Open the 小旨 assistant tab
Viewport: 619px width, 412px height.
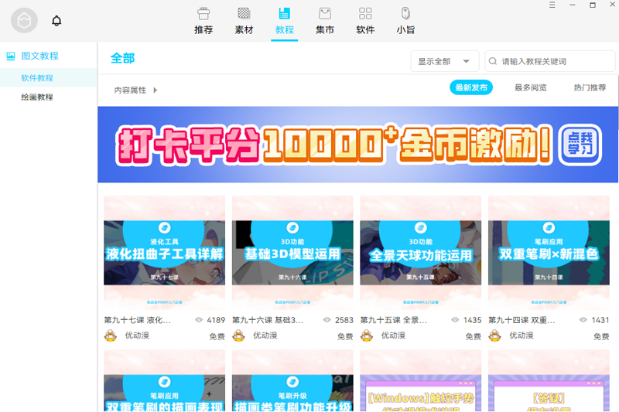pyautogui.click(x=405, y=22)
